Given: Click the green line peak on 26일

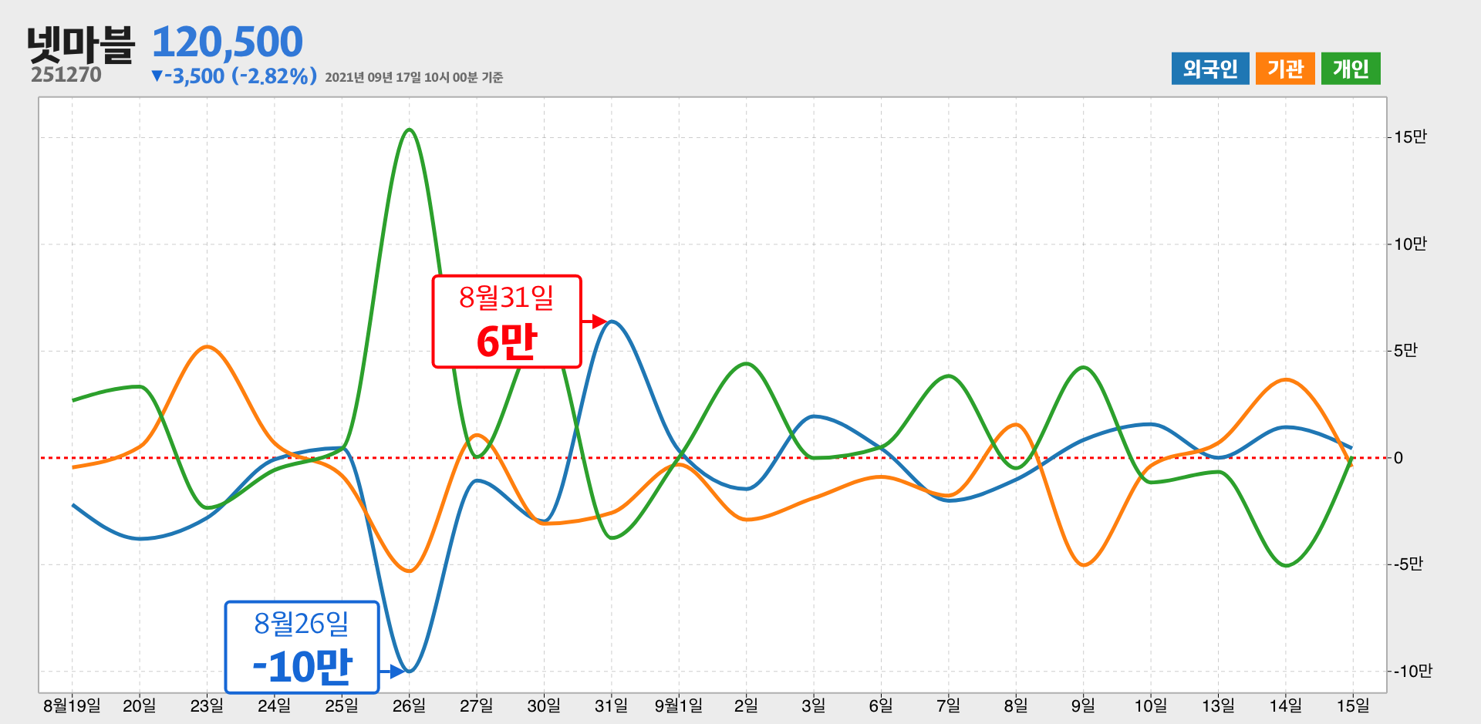Looking at the screenshot, I should pos(410,130).
